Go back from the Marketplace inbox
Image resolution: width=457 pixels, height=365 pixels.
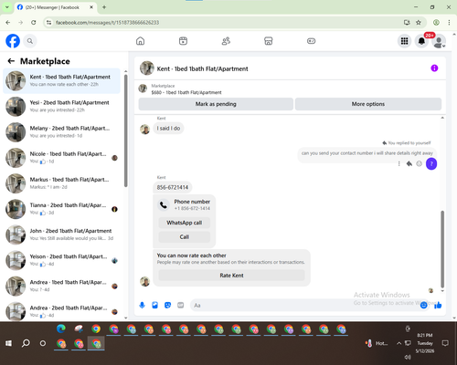tap(11, 61)
